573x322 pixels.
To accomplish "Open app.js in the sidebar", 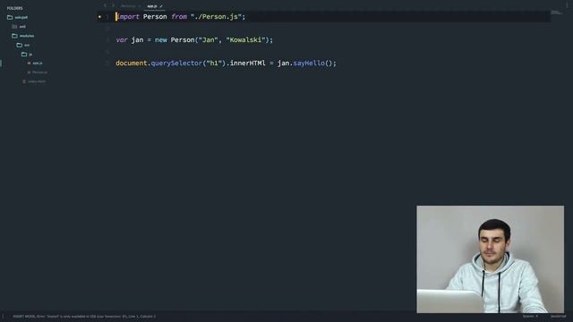I will tap(38, 64).
